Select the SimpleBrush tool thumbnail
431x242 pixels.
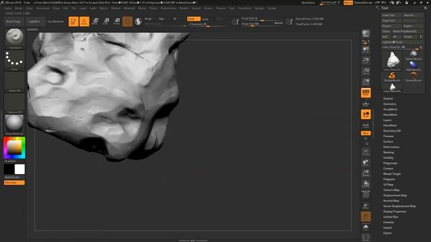(x=392, y=77)
